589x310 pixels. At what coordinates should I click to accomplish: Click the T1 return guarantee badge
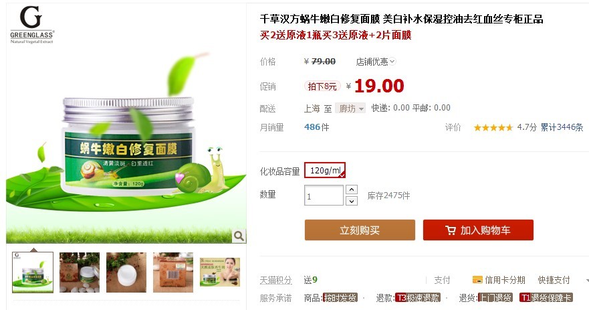click(546, 298)
